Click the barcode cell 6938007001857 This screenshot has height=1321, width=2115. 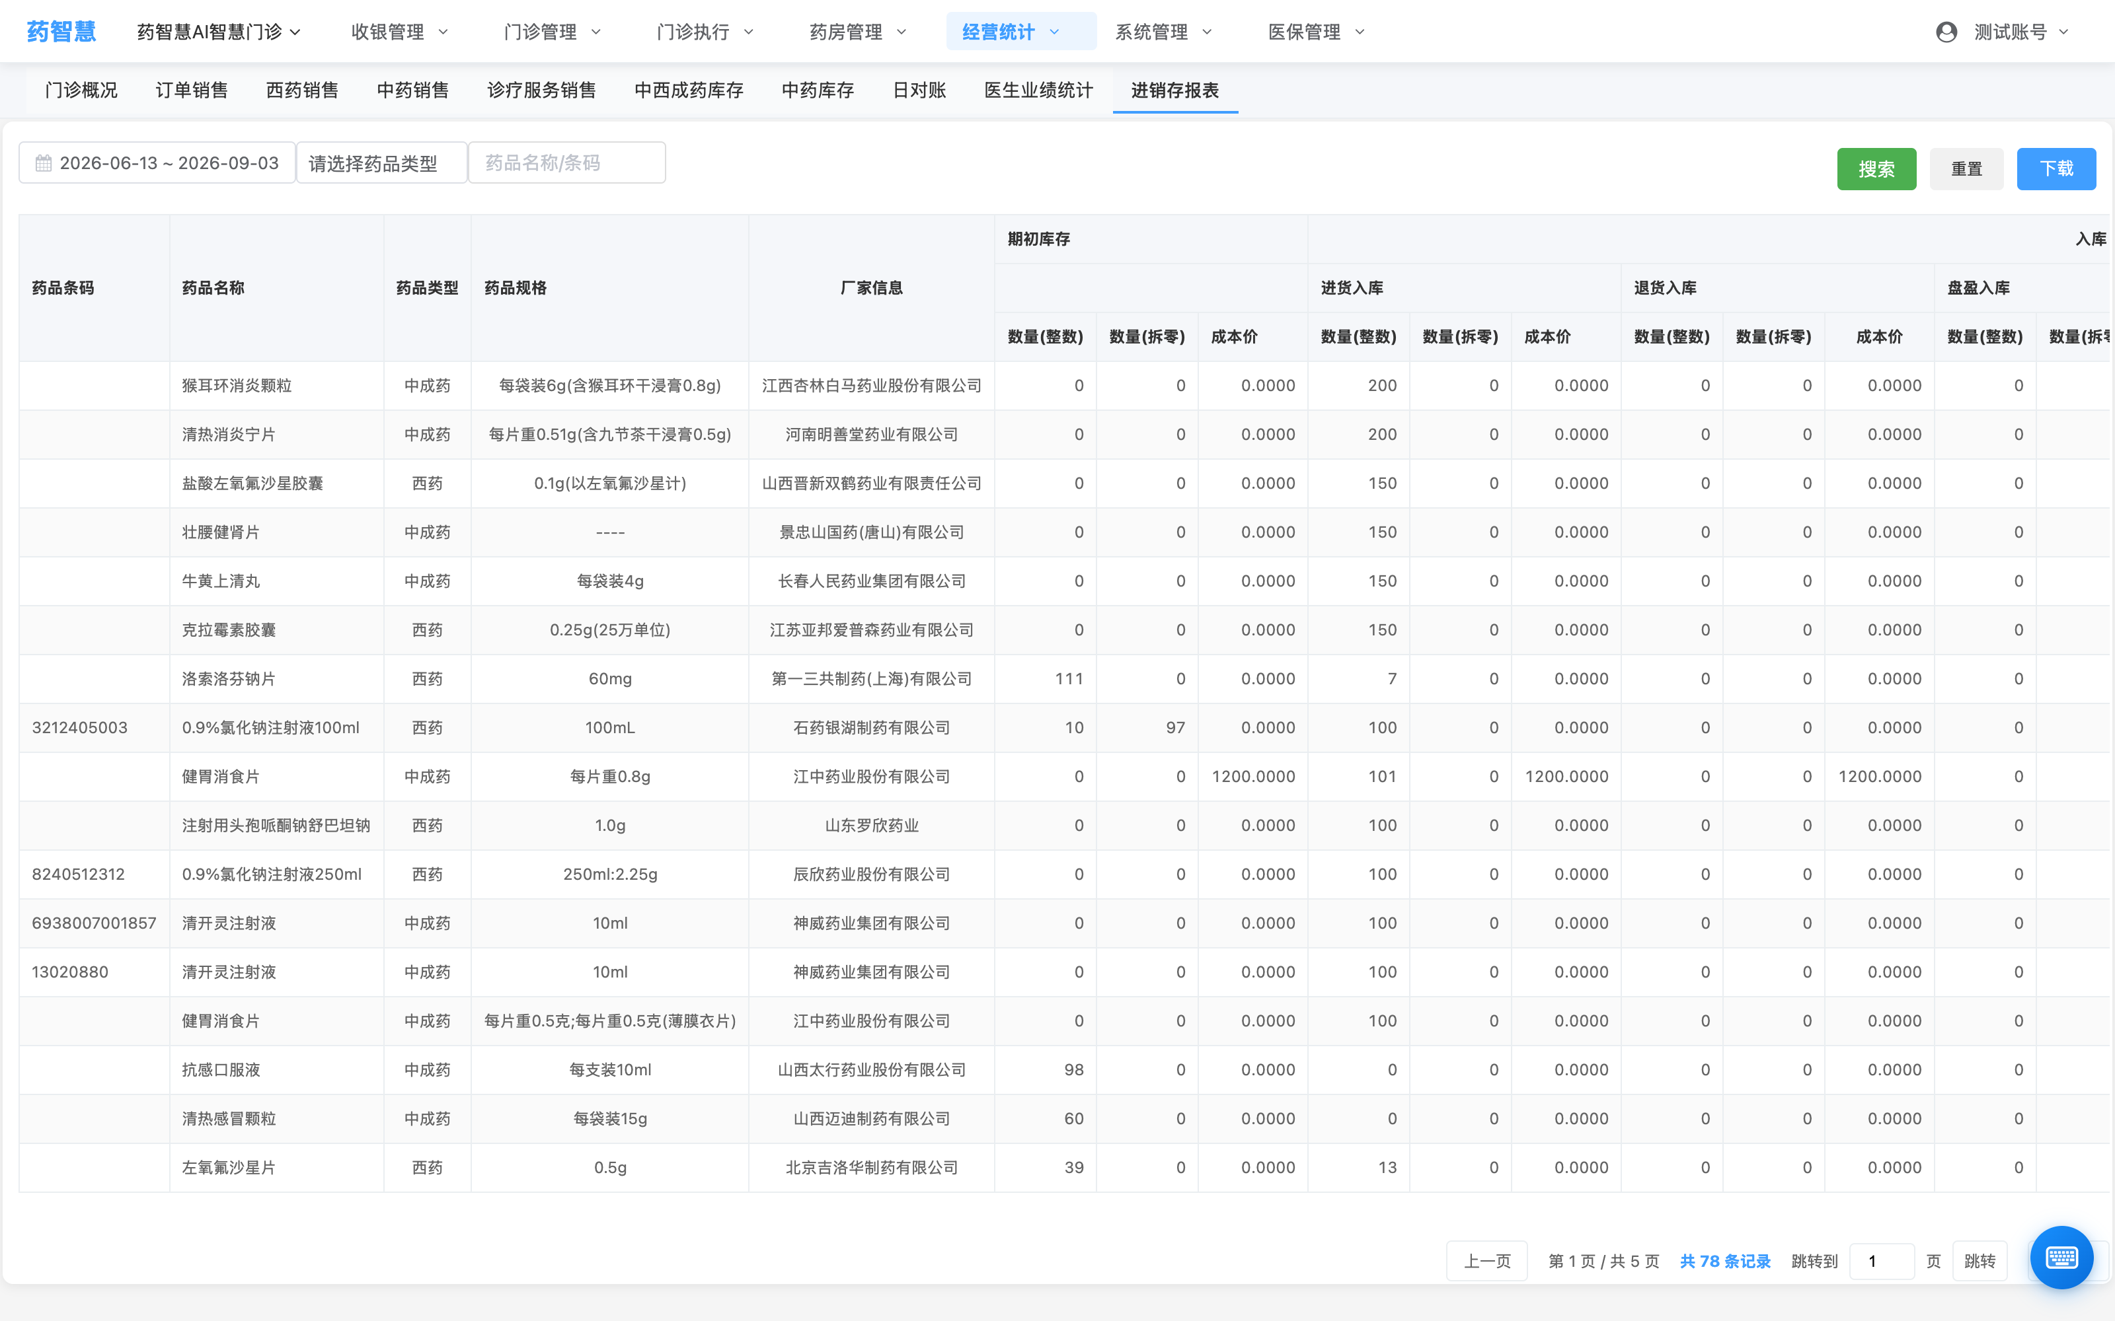pyautogui.click(x=95, y=923)
